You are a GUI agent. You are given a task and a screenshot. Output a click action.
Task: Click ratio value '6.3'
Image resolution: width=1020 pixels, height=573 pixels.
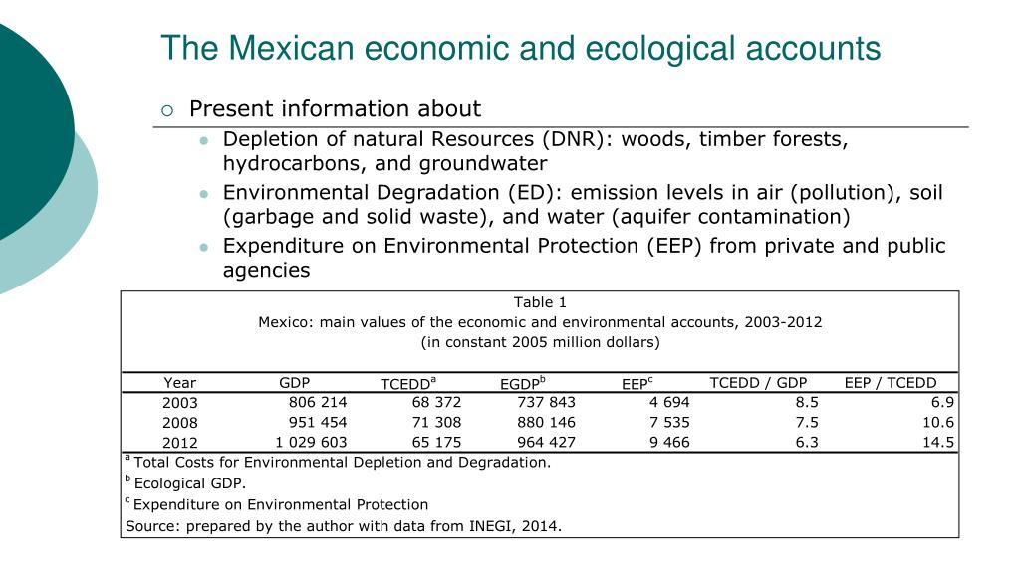[807, 442]
